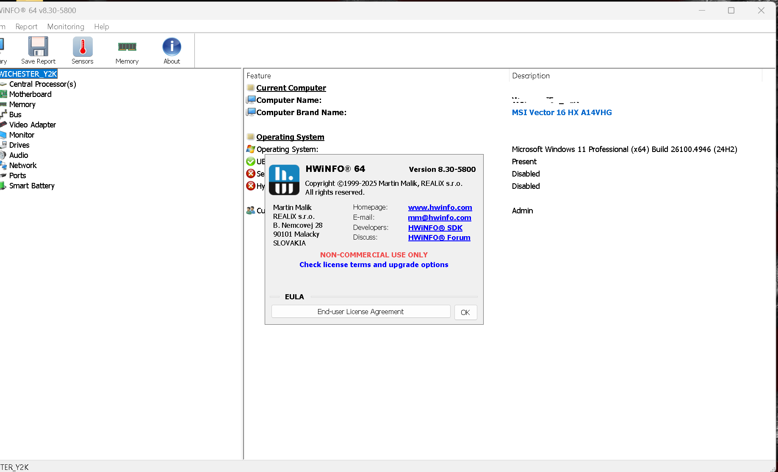The width and height of the screenshot is (778, 472).
Task: Select Central Processor(s) in the tree
Action: click(43, 84)
